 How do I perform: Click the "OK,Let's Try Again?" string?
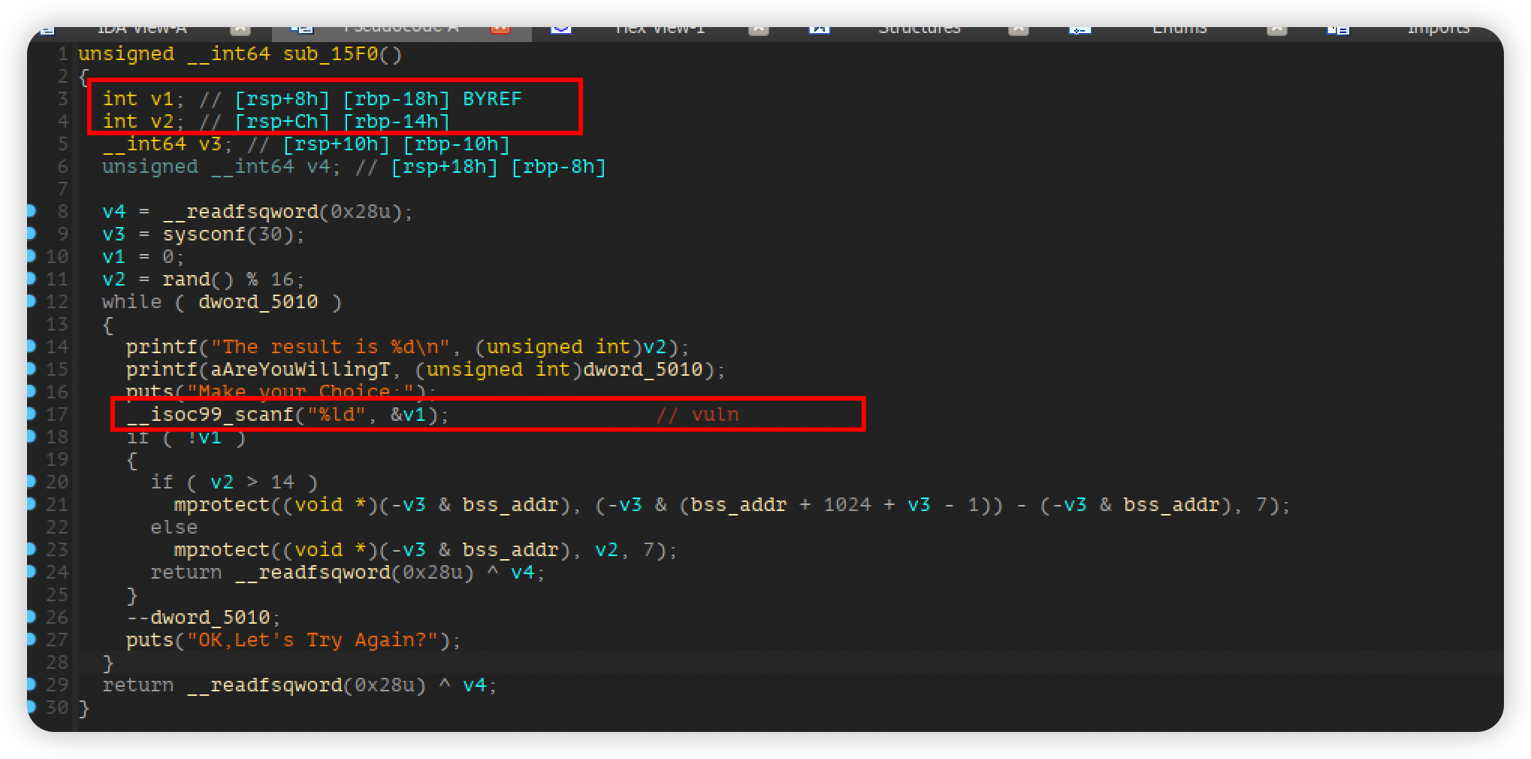pos(313,640)
